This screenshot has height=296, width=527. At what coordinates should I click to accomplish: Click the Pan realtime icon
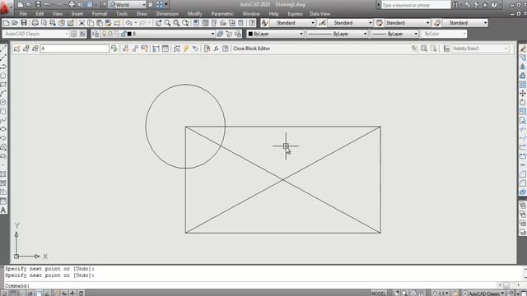point(158,23)
